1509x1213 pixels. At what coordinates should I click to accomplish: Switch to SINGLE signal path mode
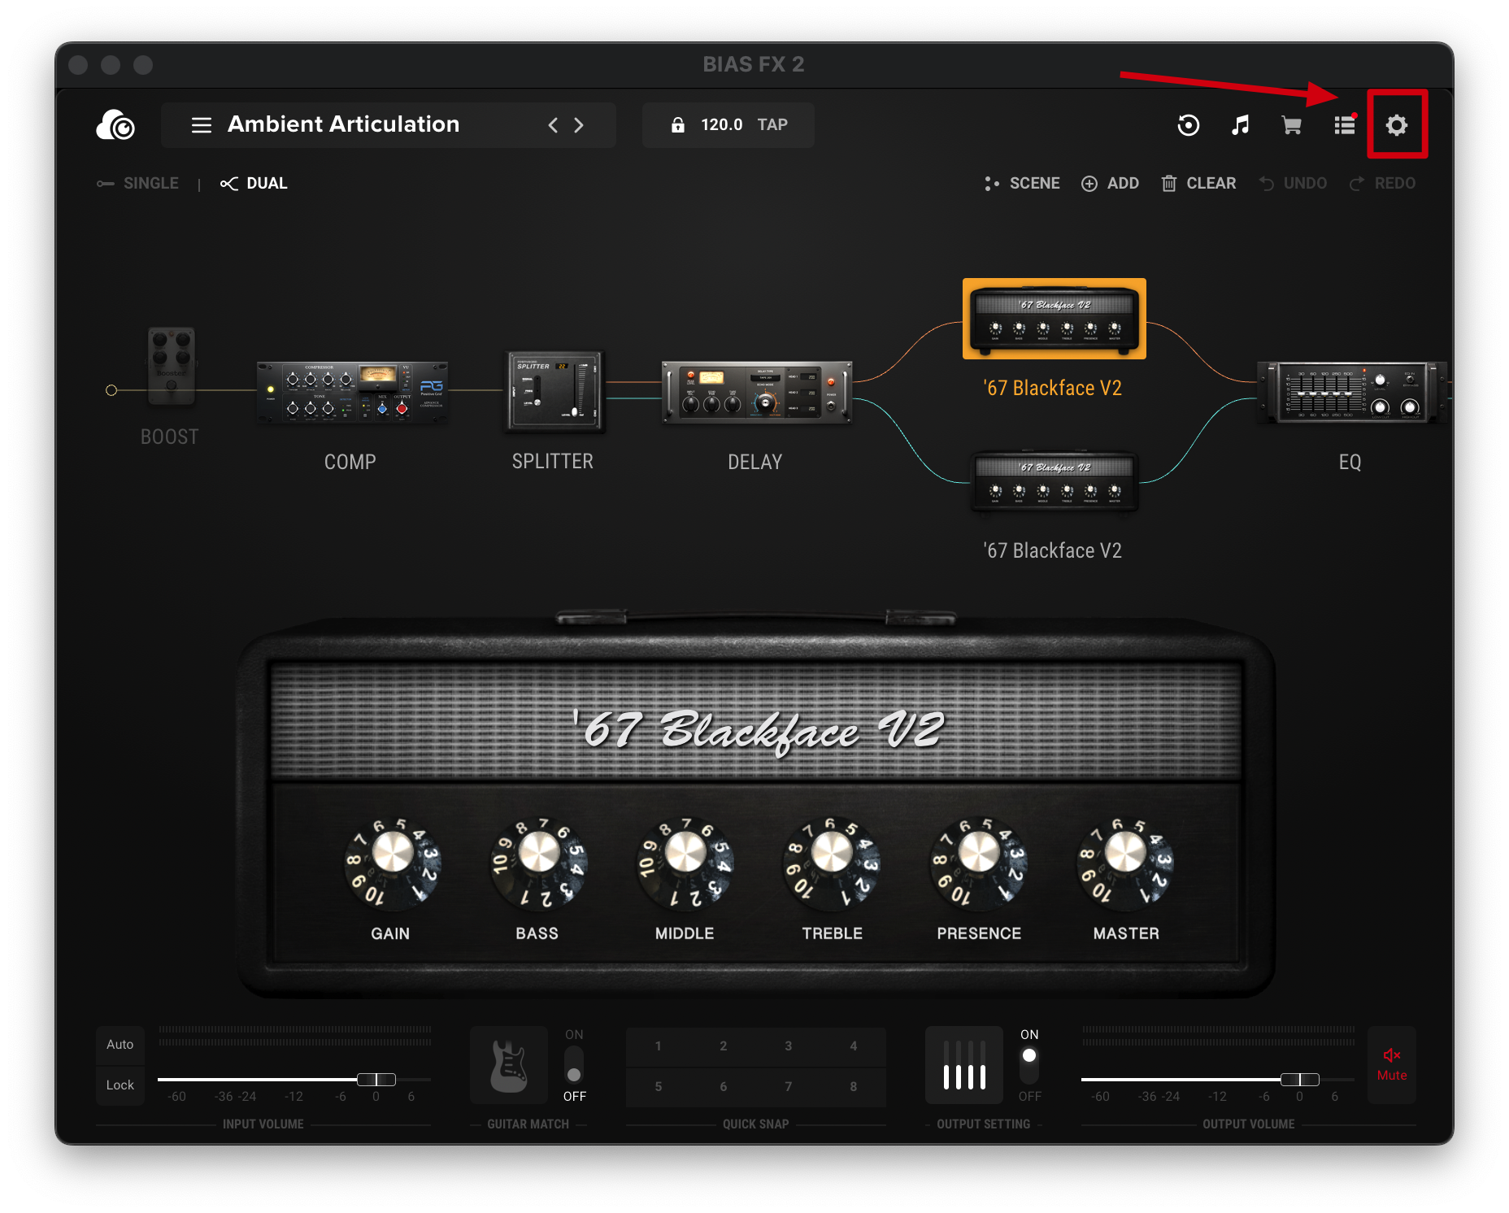pyautogui.click(x=138, y=184)
